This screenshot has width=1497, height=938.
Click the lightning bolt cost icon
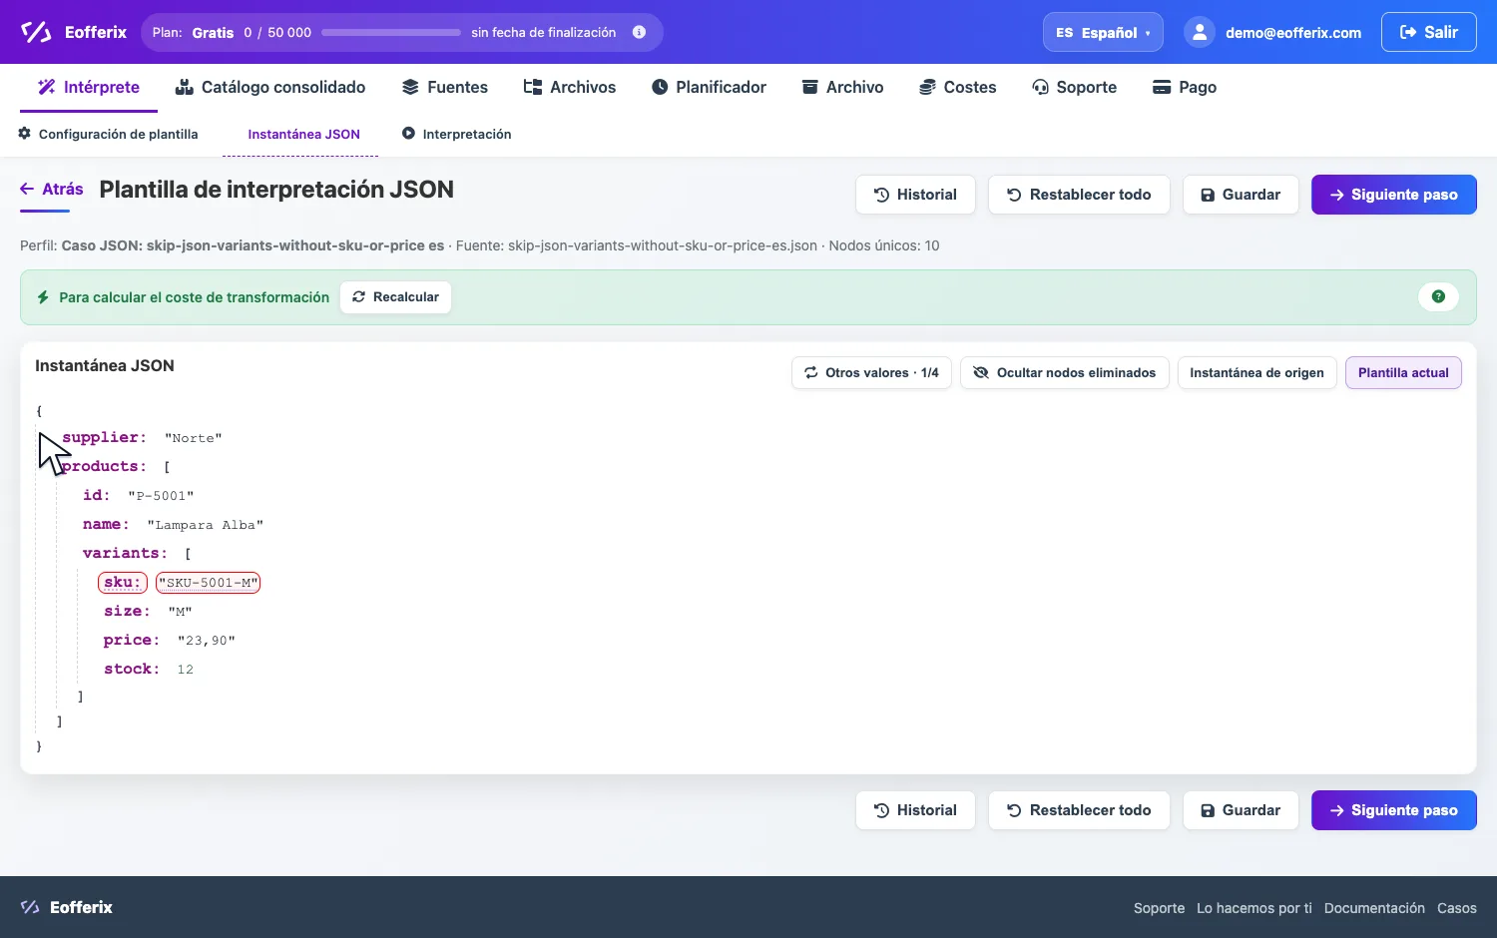click(x=43, y=297)
